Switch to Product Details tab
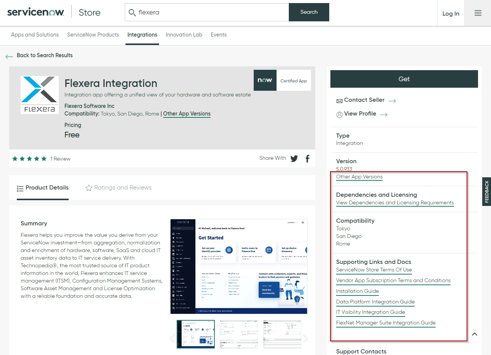This screenshot has width=491, height=355. pos(43,188)
